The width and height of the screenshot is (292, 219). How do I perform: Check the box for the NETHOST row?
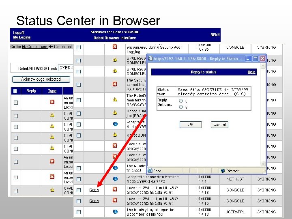click(x=79, y=179)
